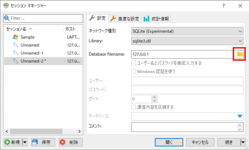Click the session list's left scroll arrow
Viewport: 249px width, 150px height.
[7, 131]
